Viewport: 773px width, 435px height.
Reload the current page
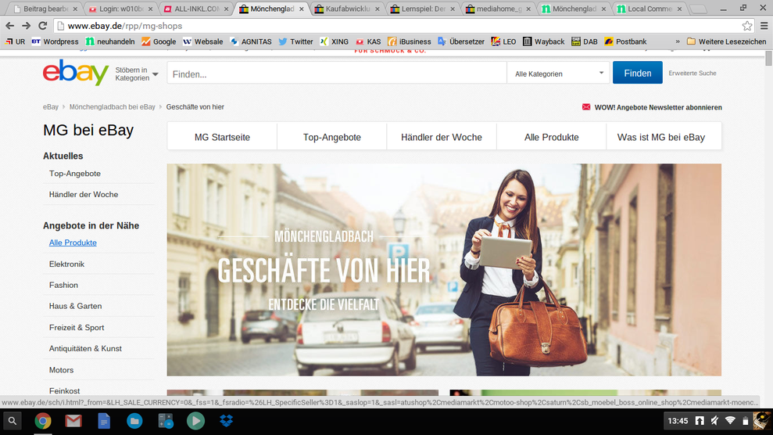[x=43, y=26]
